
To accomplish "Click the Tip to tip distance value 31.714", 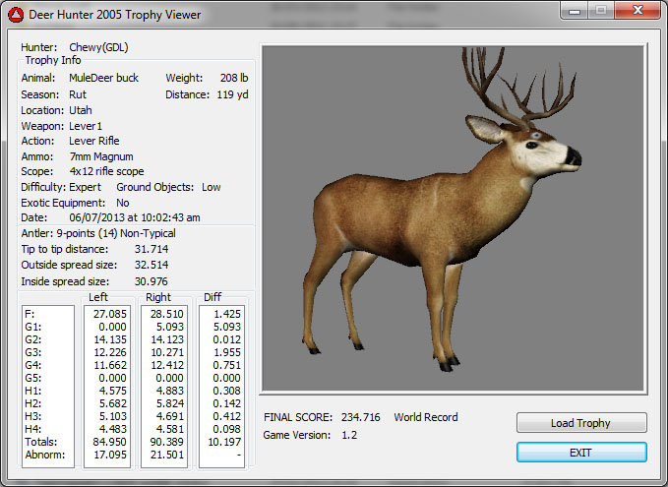I will (152, 249).
